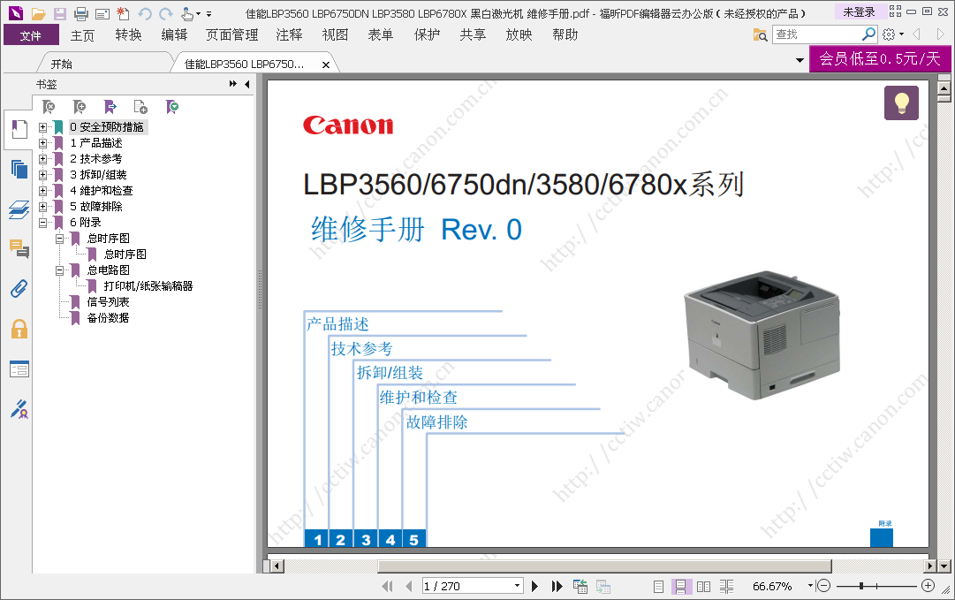Open a file with the folder icon
Screen dimensions: 955x600
click(x=38, y=13)
